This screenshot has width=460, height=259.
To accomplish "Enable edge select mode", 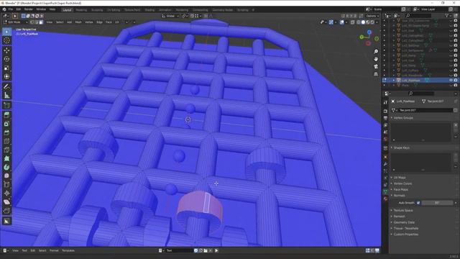I will click(x=37, y=22).
